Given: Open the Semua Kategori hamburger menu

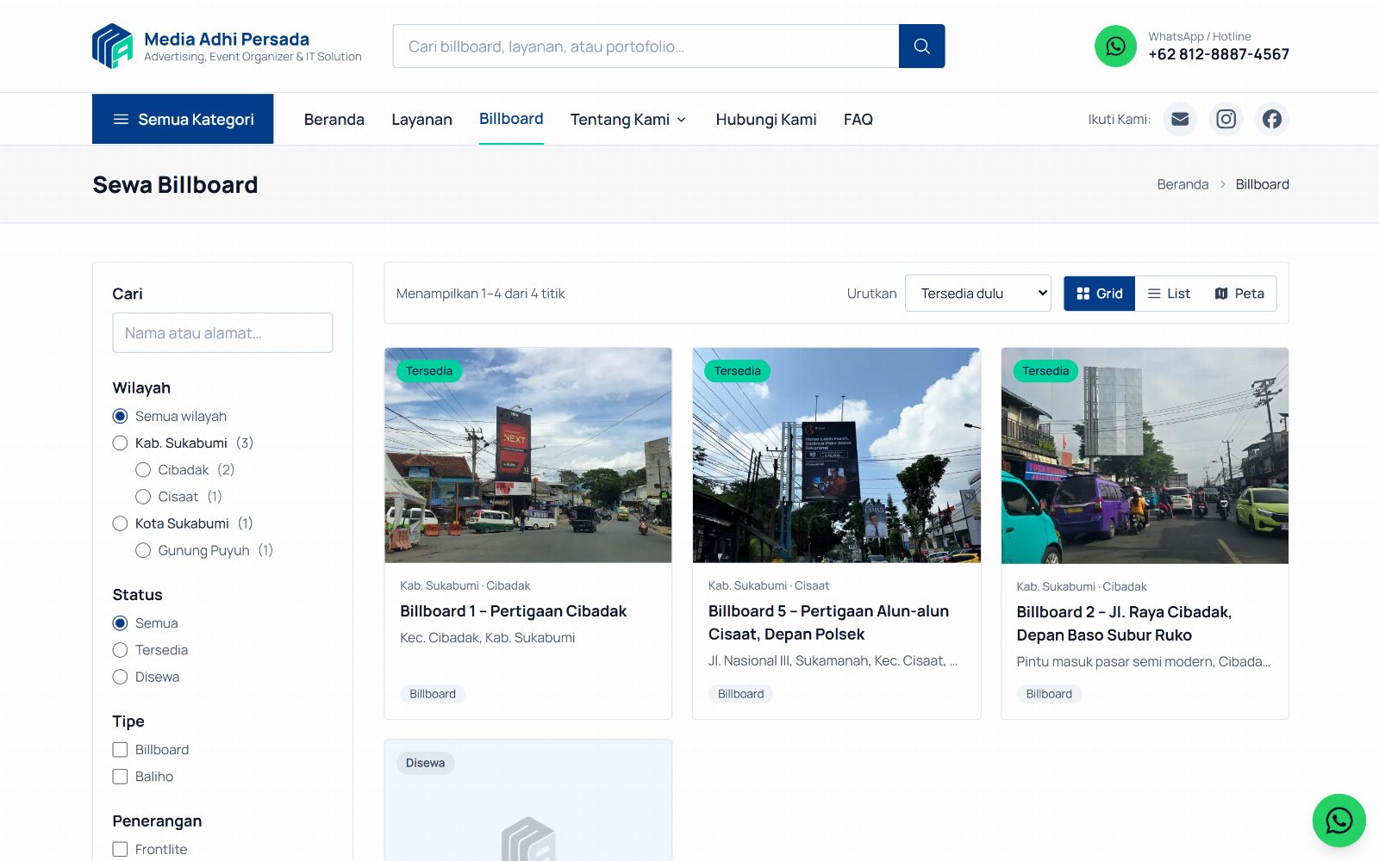Looking at the screenshot, I should [183, 119].
